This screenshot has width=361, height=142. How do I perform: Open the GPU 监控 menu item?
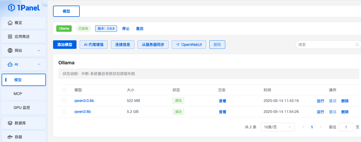(x=22, y=108)
